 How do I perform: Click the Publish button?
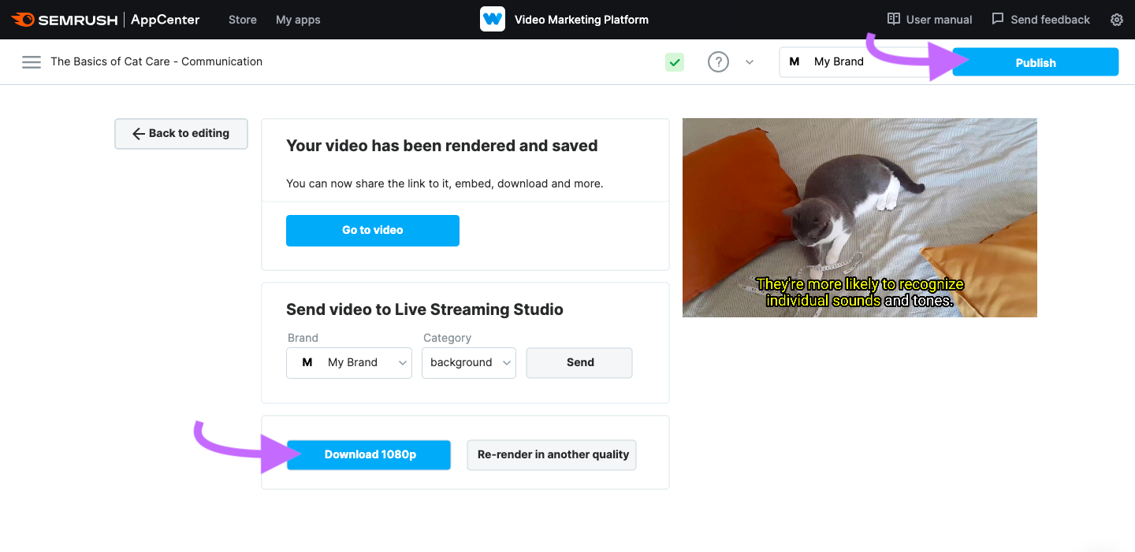click(x=1036, y=62)
